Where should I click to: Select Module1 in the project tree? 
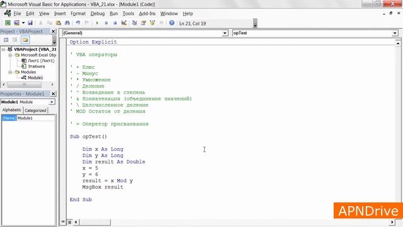(x=35, y=78)
